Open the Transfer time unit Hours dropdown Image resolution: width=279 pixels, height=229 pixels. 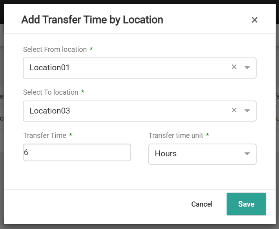click(202, 154)
